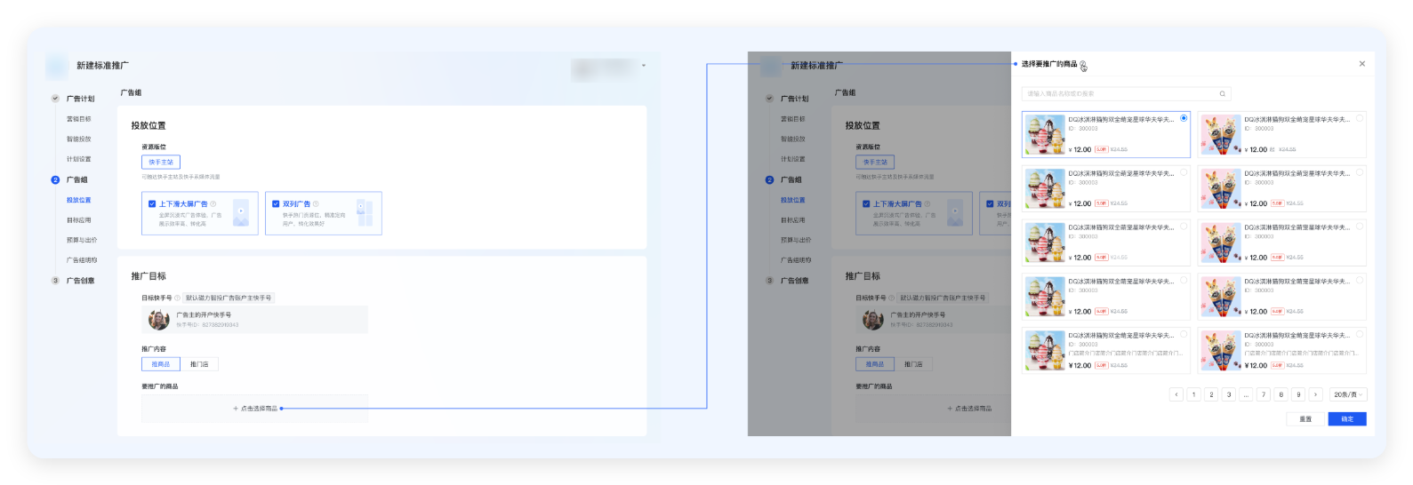Open 预算与出价 in undimmed page sidebar
The width and height of the screenshot is (1413, 485).
[82, 240]
